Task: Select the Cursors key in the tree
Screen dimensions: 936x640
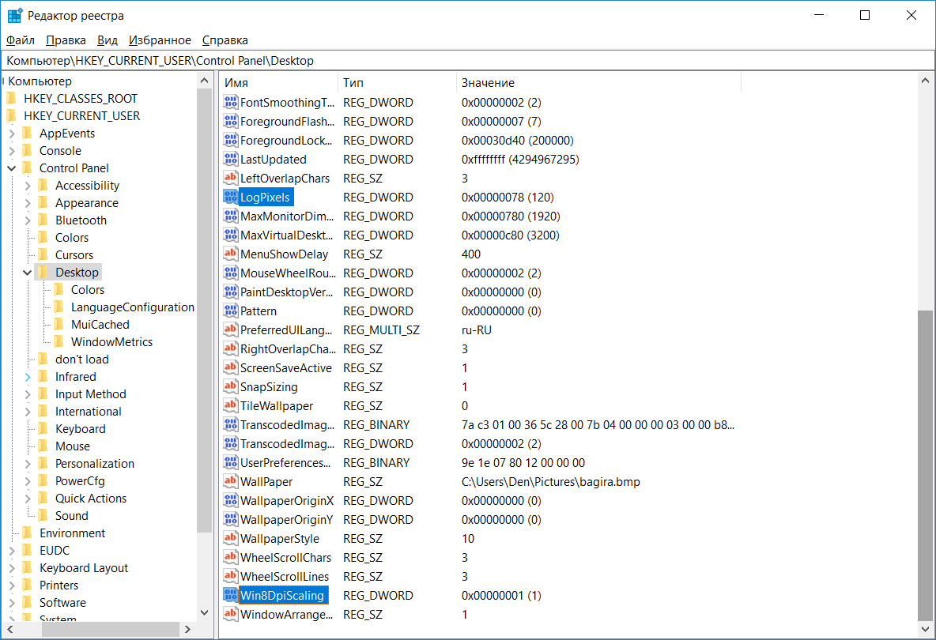Action: (74, 254)
